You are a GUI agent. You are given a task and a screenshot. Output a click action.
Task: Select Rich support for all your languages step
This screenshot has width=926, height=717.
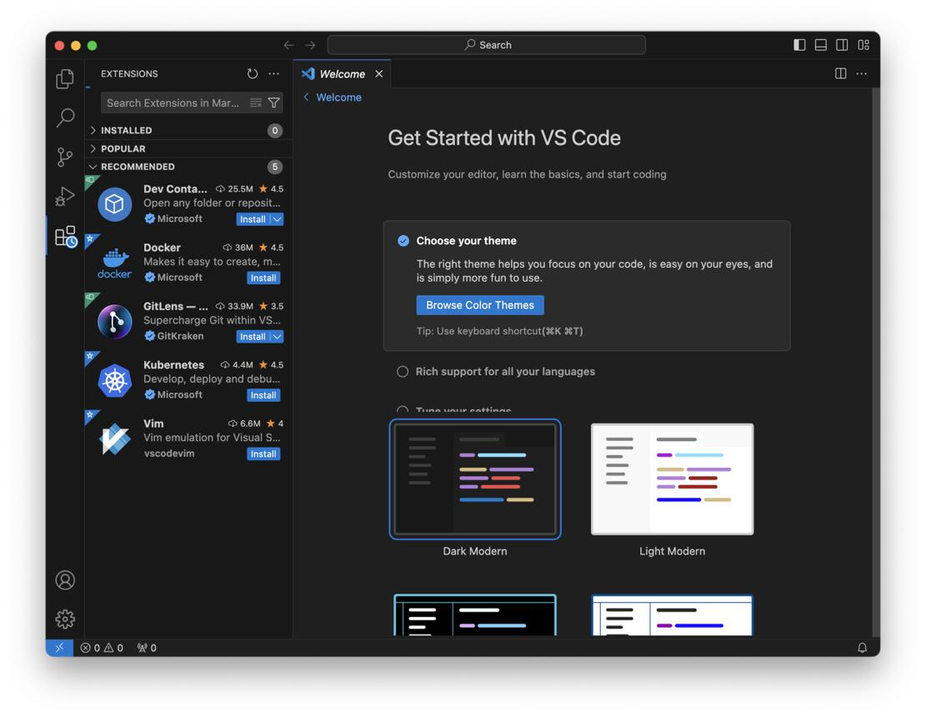[497, 372]
